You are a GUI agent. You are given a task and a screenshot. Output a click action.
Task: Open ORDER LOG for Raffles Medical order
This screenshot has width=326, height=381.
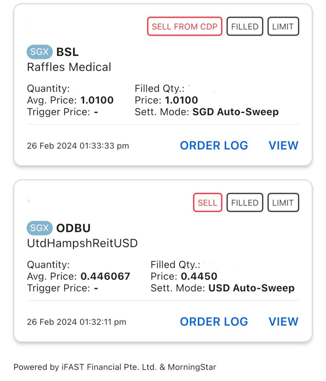[214, 146]
